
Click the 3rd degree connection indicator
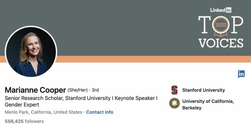click(95, 90)
